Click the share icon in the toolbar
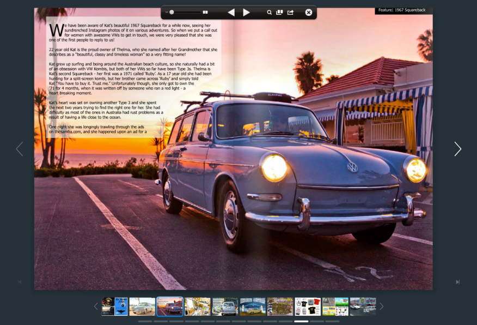Screen dimensions: 477x325 [291, 12]
